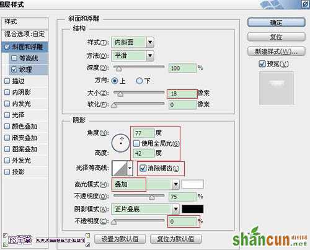Expand the 样式 内斜面 dropdown
This screenshot has height=250, width=310.
coord(150,43)
